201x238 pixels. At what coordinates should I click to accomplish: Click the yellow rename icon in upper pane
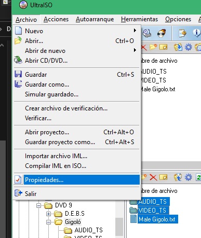163,47
